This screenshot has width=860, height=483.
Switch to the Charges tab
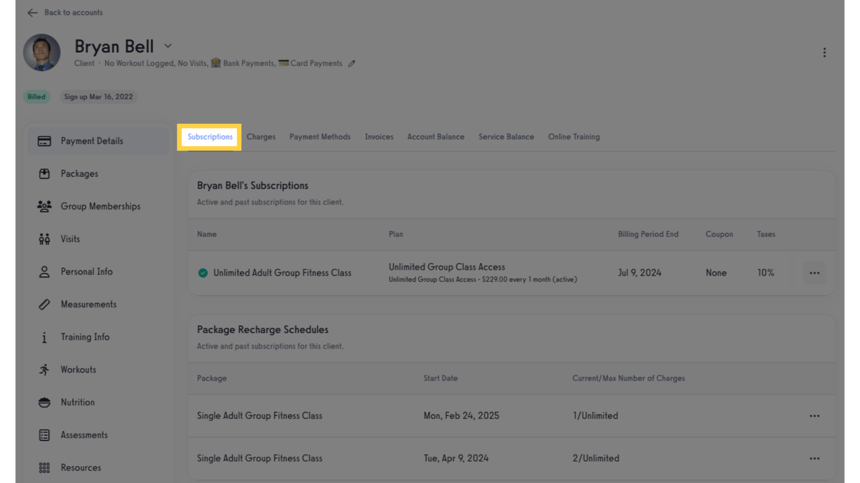(261, 136)
